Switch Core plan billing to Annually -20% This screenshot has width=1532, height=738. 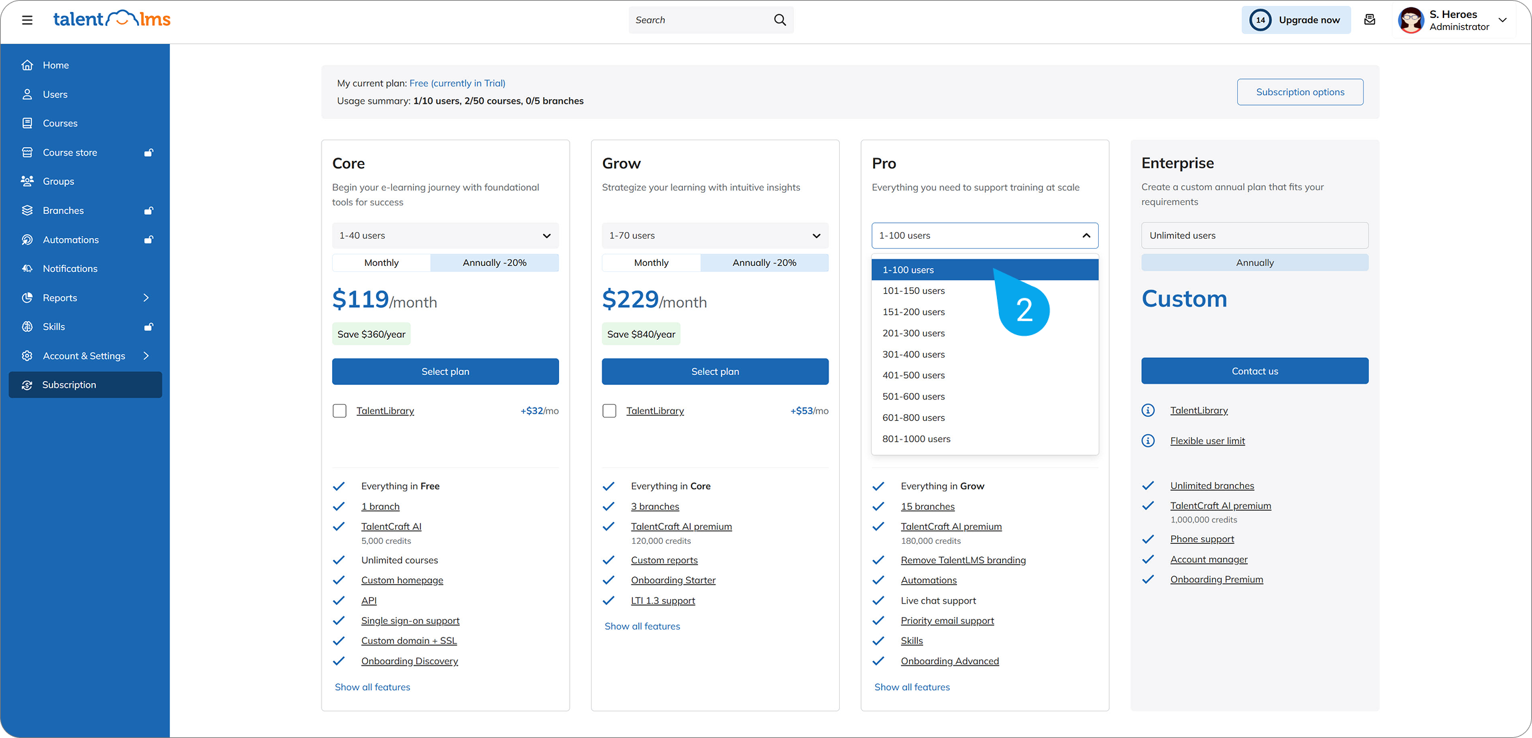(x=494, y=263)
